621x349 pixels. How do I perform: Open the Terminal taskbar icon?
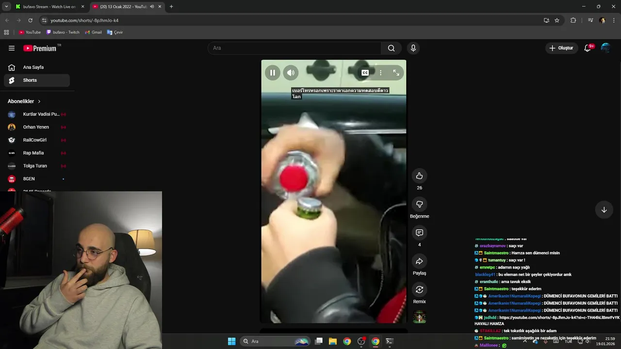[389, 341]
